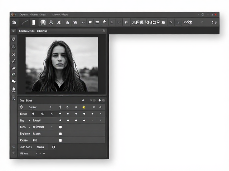Click the circled icon beside the bottom panel button
Screen dimensions: 229x171
tap(54, 147)
